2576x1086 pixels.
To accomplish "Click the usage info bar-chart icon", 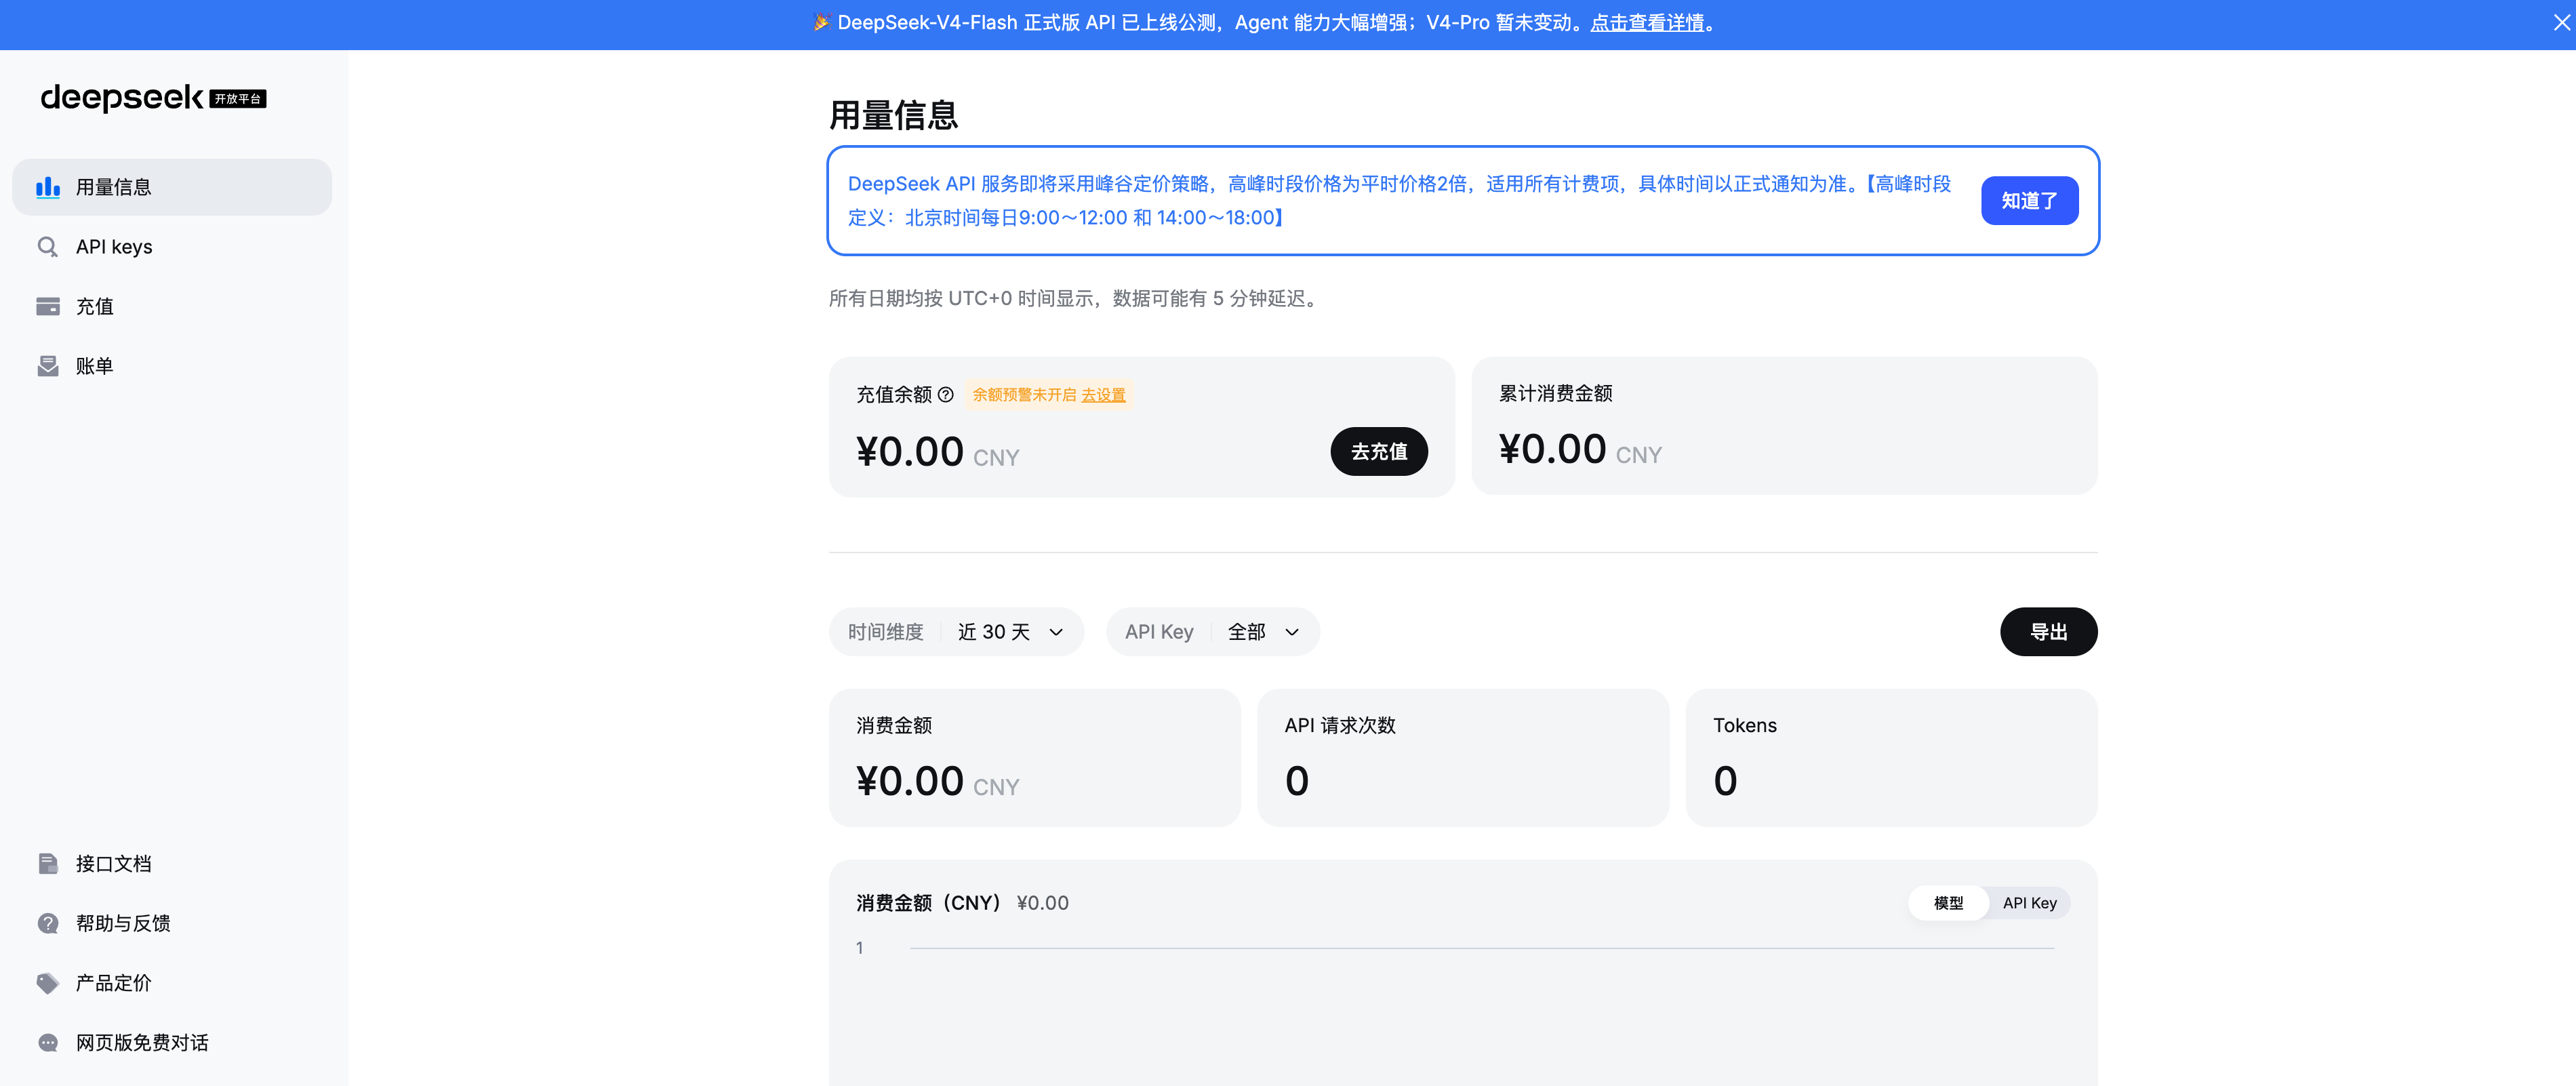I will [48, 187].
